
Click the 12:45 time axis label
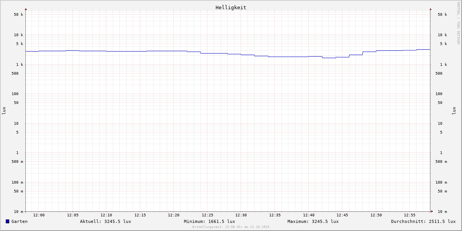(x=342, y=215)
